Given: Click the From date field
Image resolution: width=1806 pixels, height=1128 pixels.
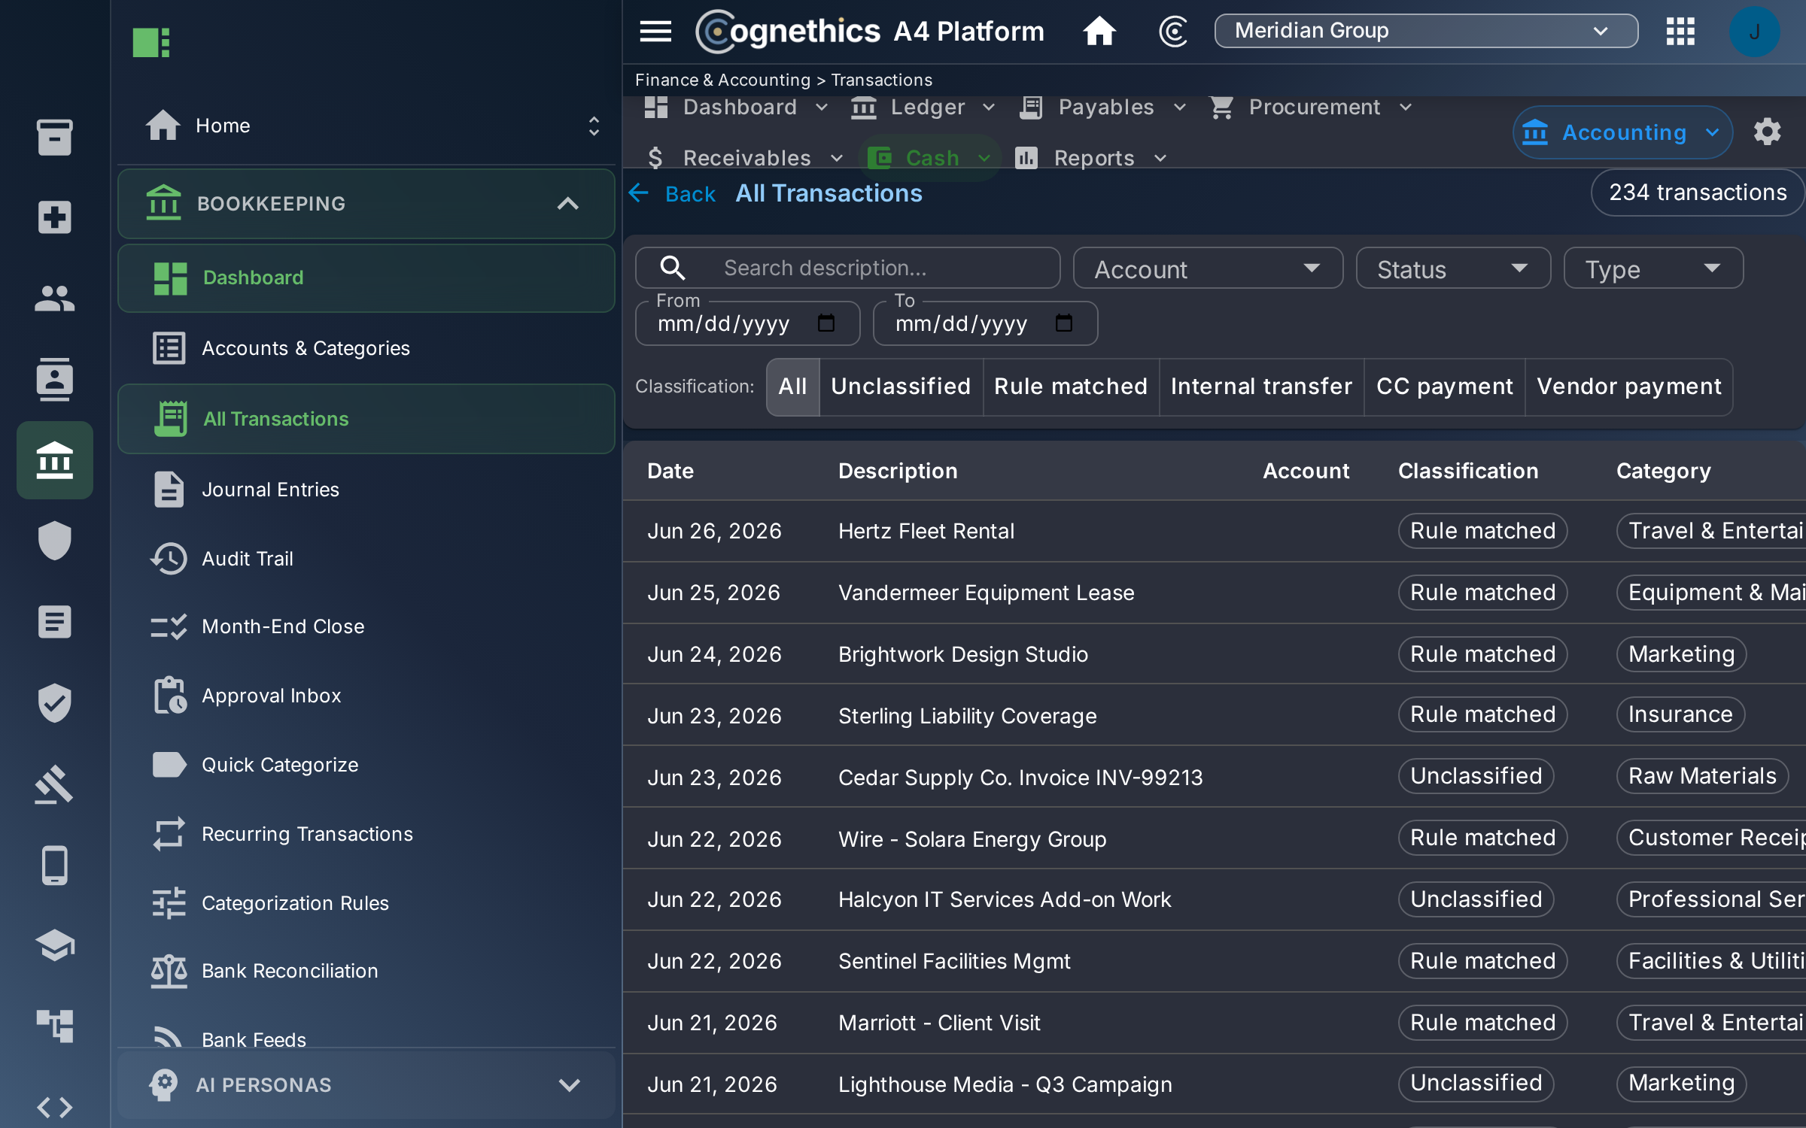Looking at the screenshot, I should point(747,323).
